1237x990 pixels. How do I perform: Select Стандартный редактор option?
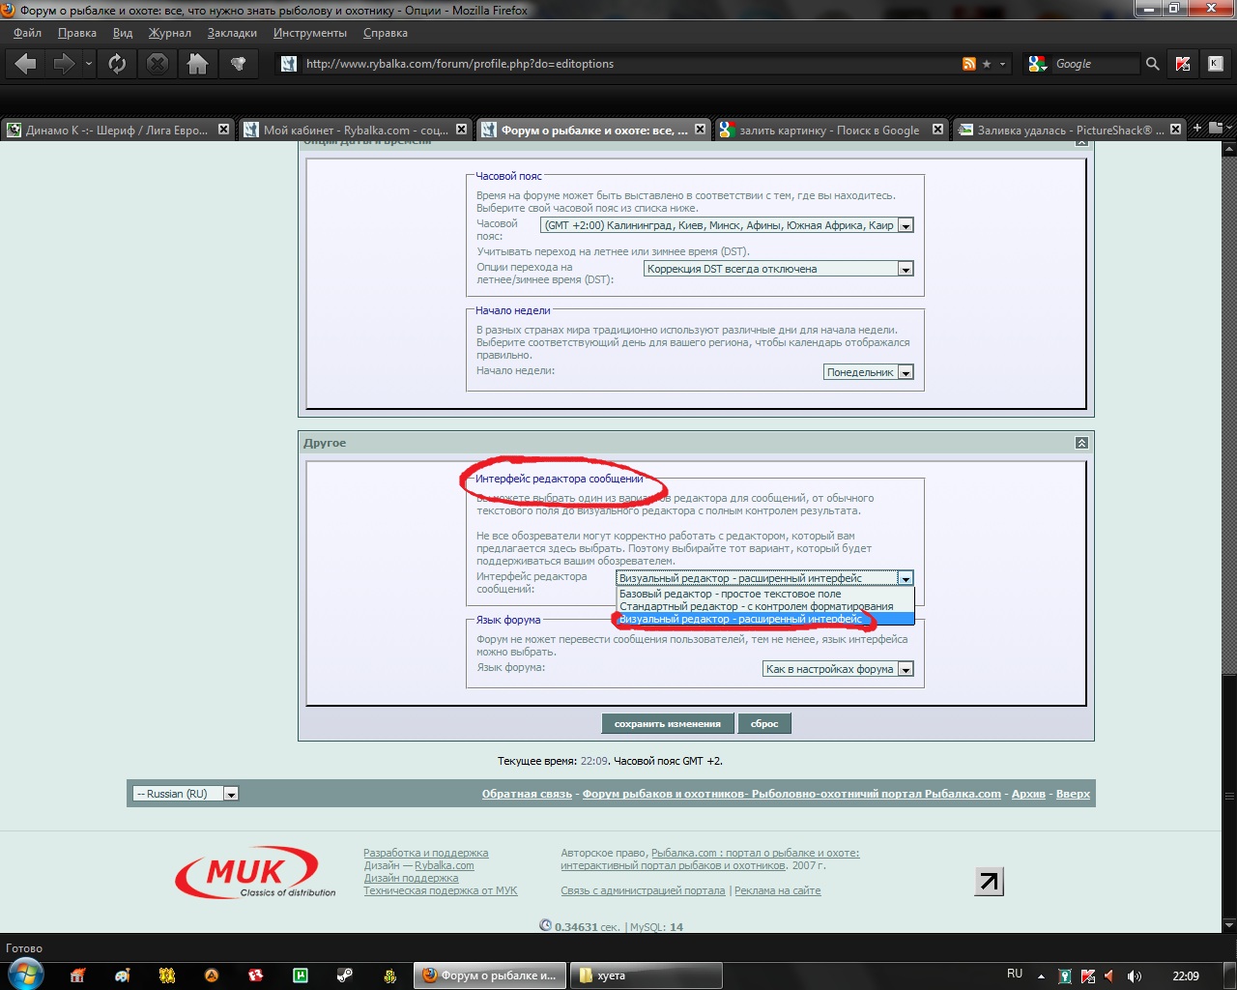tap(764, 606)
